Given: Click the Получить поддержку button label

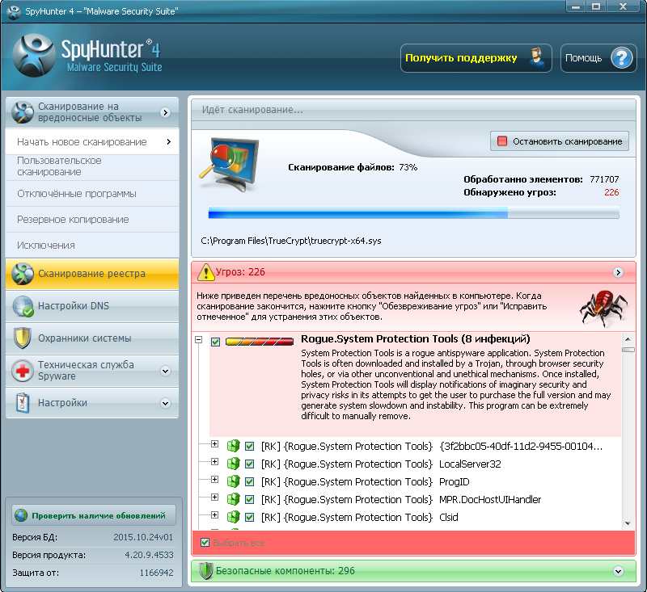Looking at the screenshot, I should 461,57.
